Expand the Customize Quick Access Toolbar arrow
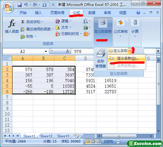The image size is (163, 147). [53, 5]
